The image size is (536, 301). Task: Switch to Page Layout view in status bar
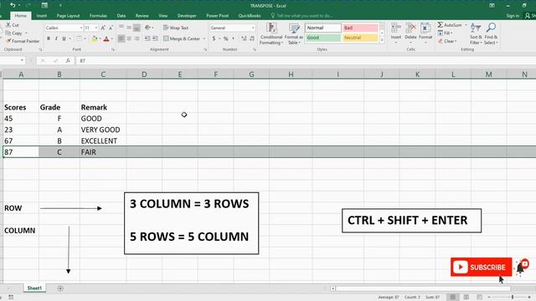(x=466, y=298)
